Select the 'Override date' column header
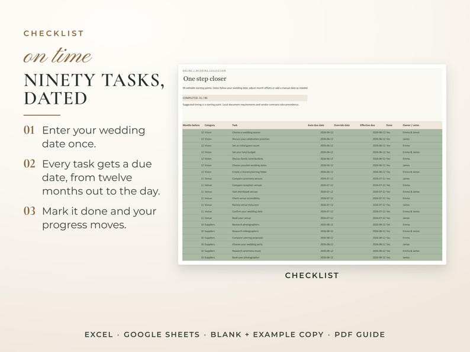470x352 pixels. click(x=342, y=125)
